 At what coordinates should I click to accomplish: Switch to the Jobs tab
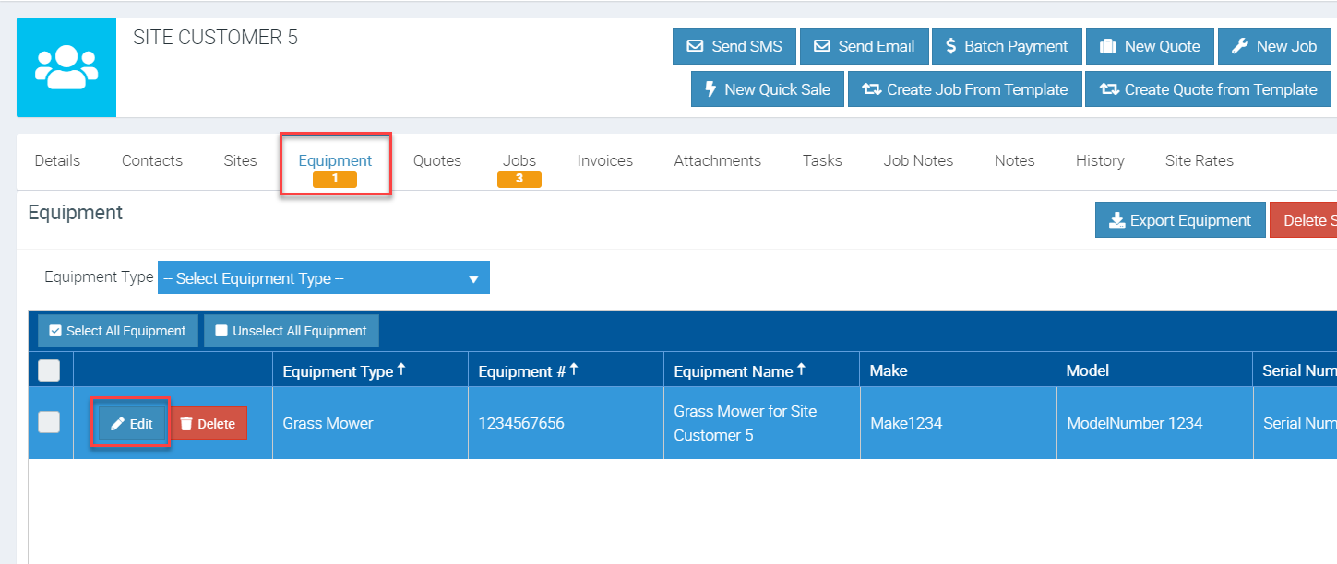click(x=519, y=160)
